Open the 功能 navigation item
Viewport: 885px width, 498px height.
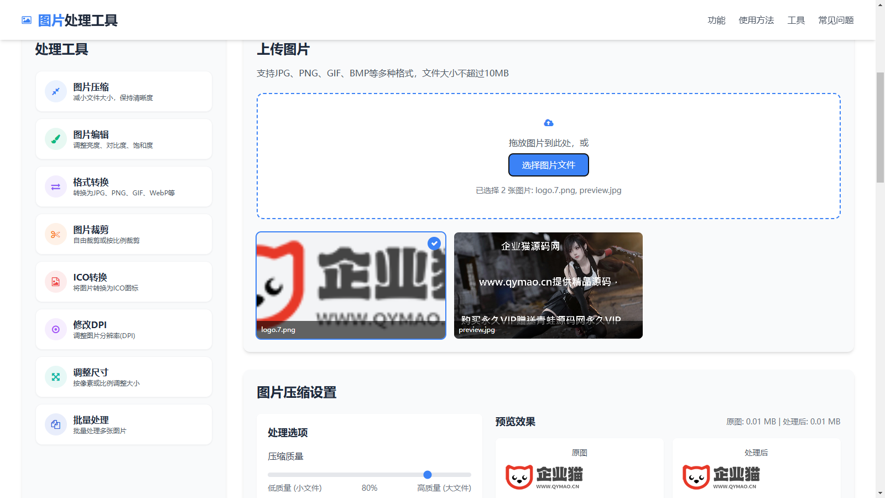tap(716, 20)
